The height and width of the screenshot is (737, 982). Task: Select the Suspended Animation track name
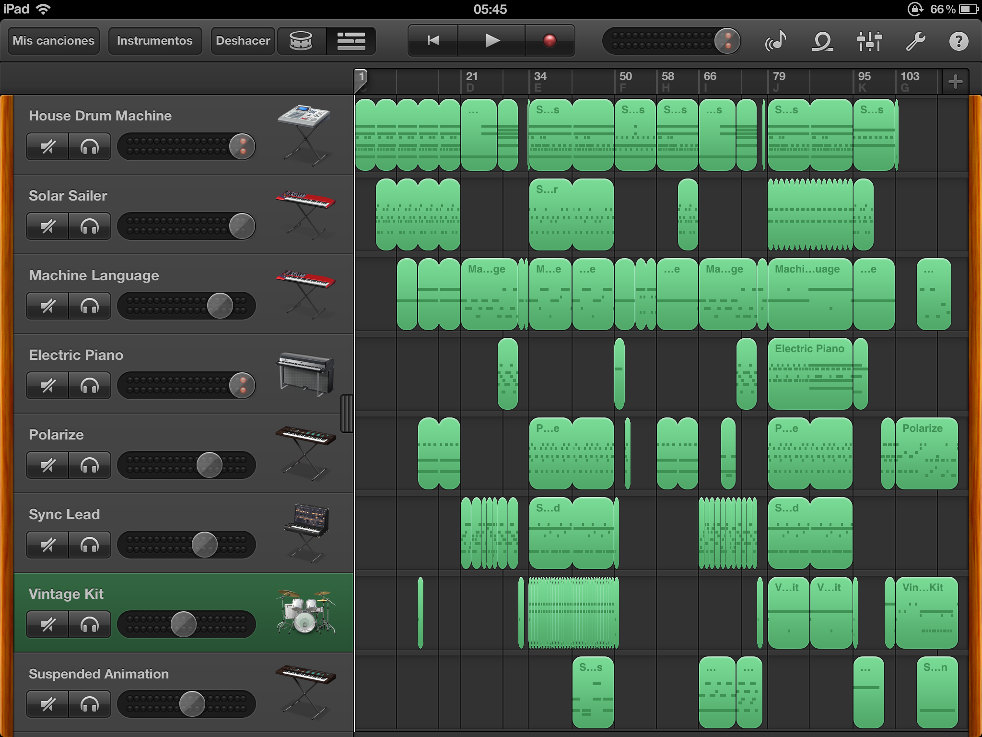[99, 674]
